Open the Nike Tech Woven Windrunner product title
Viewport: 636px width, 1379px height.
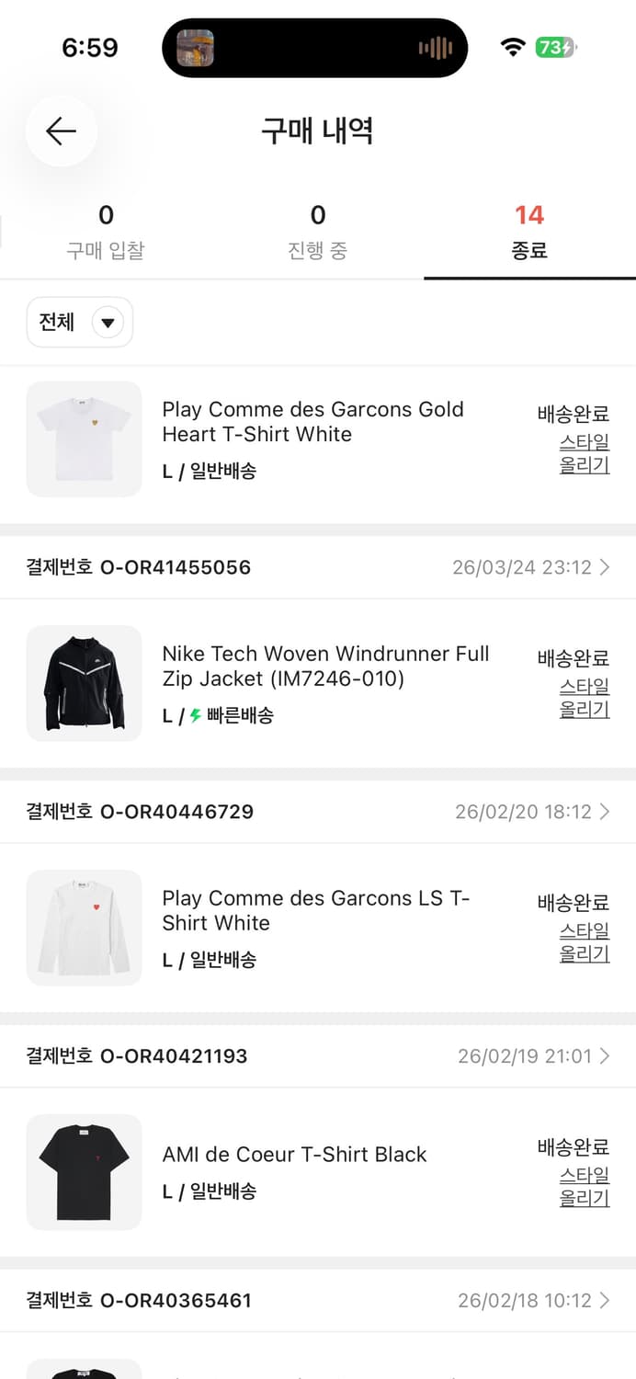(325, 667)
